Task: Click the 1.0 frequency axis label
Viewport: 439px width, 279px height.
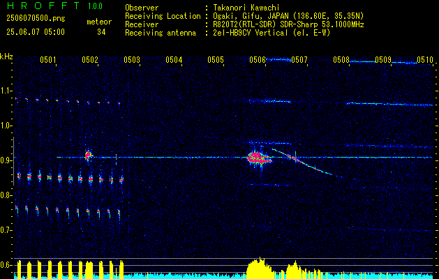Action: click(6, 126)
